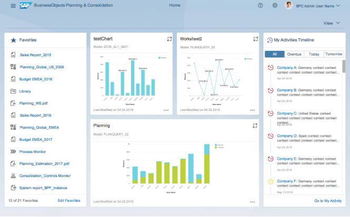Open more options on testChart card

tap(166, 110)
